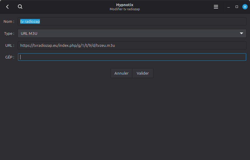250x160 pixels.
Task: Click the "Nom :" label
Action: [9, 21]
